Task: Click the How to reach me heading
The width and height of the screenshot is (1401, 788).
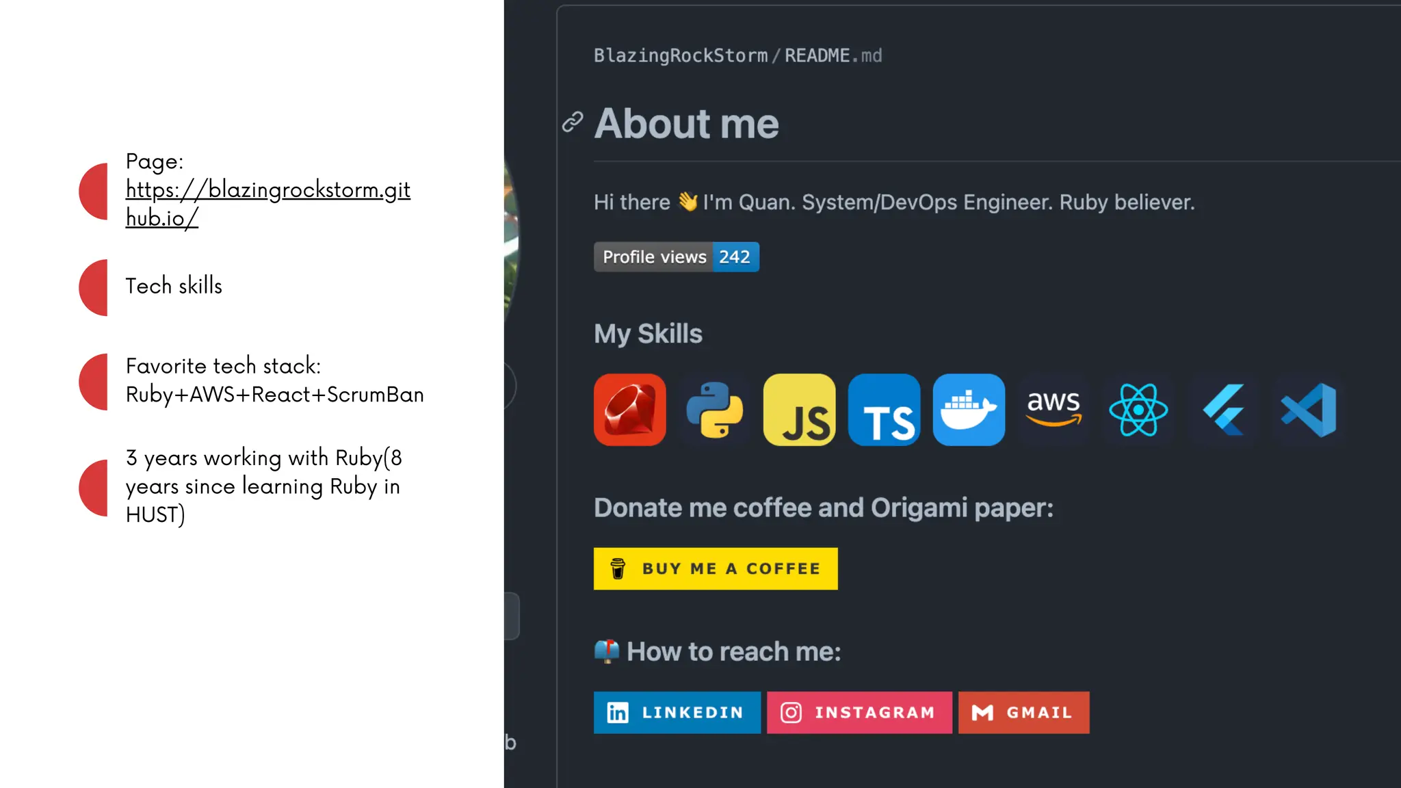Action: pos(733,651)
